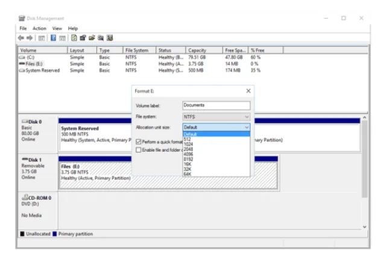Sort by the Capacity column header
This screenshot has width=386, height=257.
(x=204, y=50)
